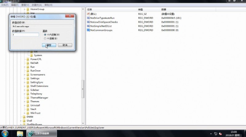Image resolution: width=246 pixels, height=137 pixels.
Task: Select the 十六进制 hexadecimal radio button
Action: pyautogui.click(x=45, y=35)
